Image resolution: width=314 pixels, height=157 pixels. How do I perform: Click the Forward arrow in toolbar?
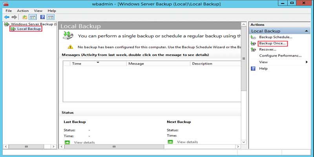(14, 17)
